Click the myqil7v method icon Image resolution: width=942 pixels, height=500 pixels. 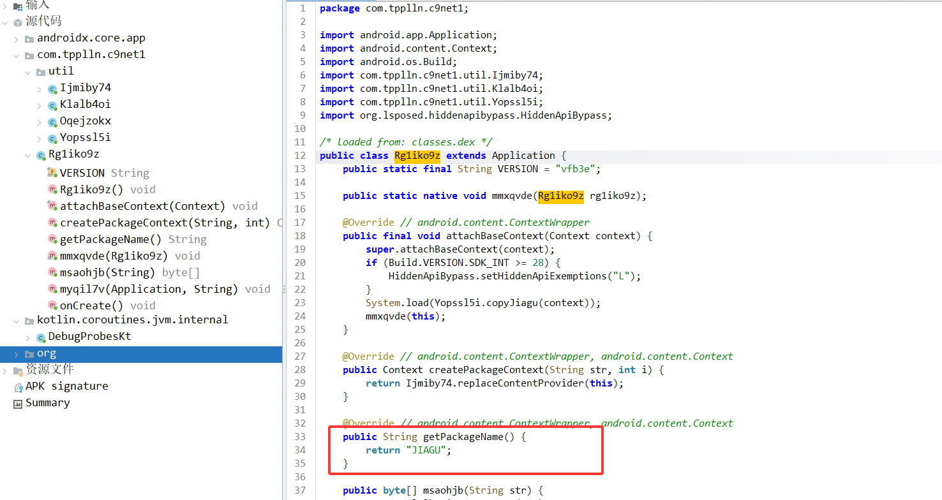[52, 289]
